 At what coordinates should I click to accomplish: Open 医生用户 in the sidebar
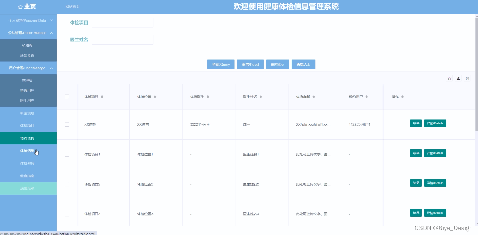[27, 101]
